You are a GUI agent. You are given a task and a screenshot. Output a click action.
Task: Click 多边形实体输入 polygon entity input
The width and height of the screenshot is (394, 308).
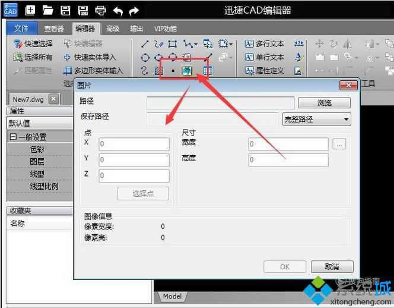click(x=93, y=71)
